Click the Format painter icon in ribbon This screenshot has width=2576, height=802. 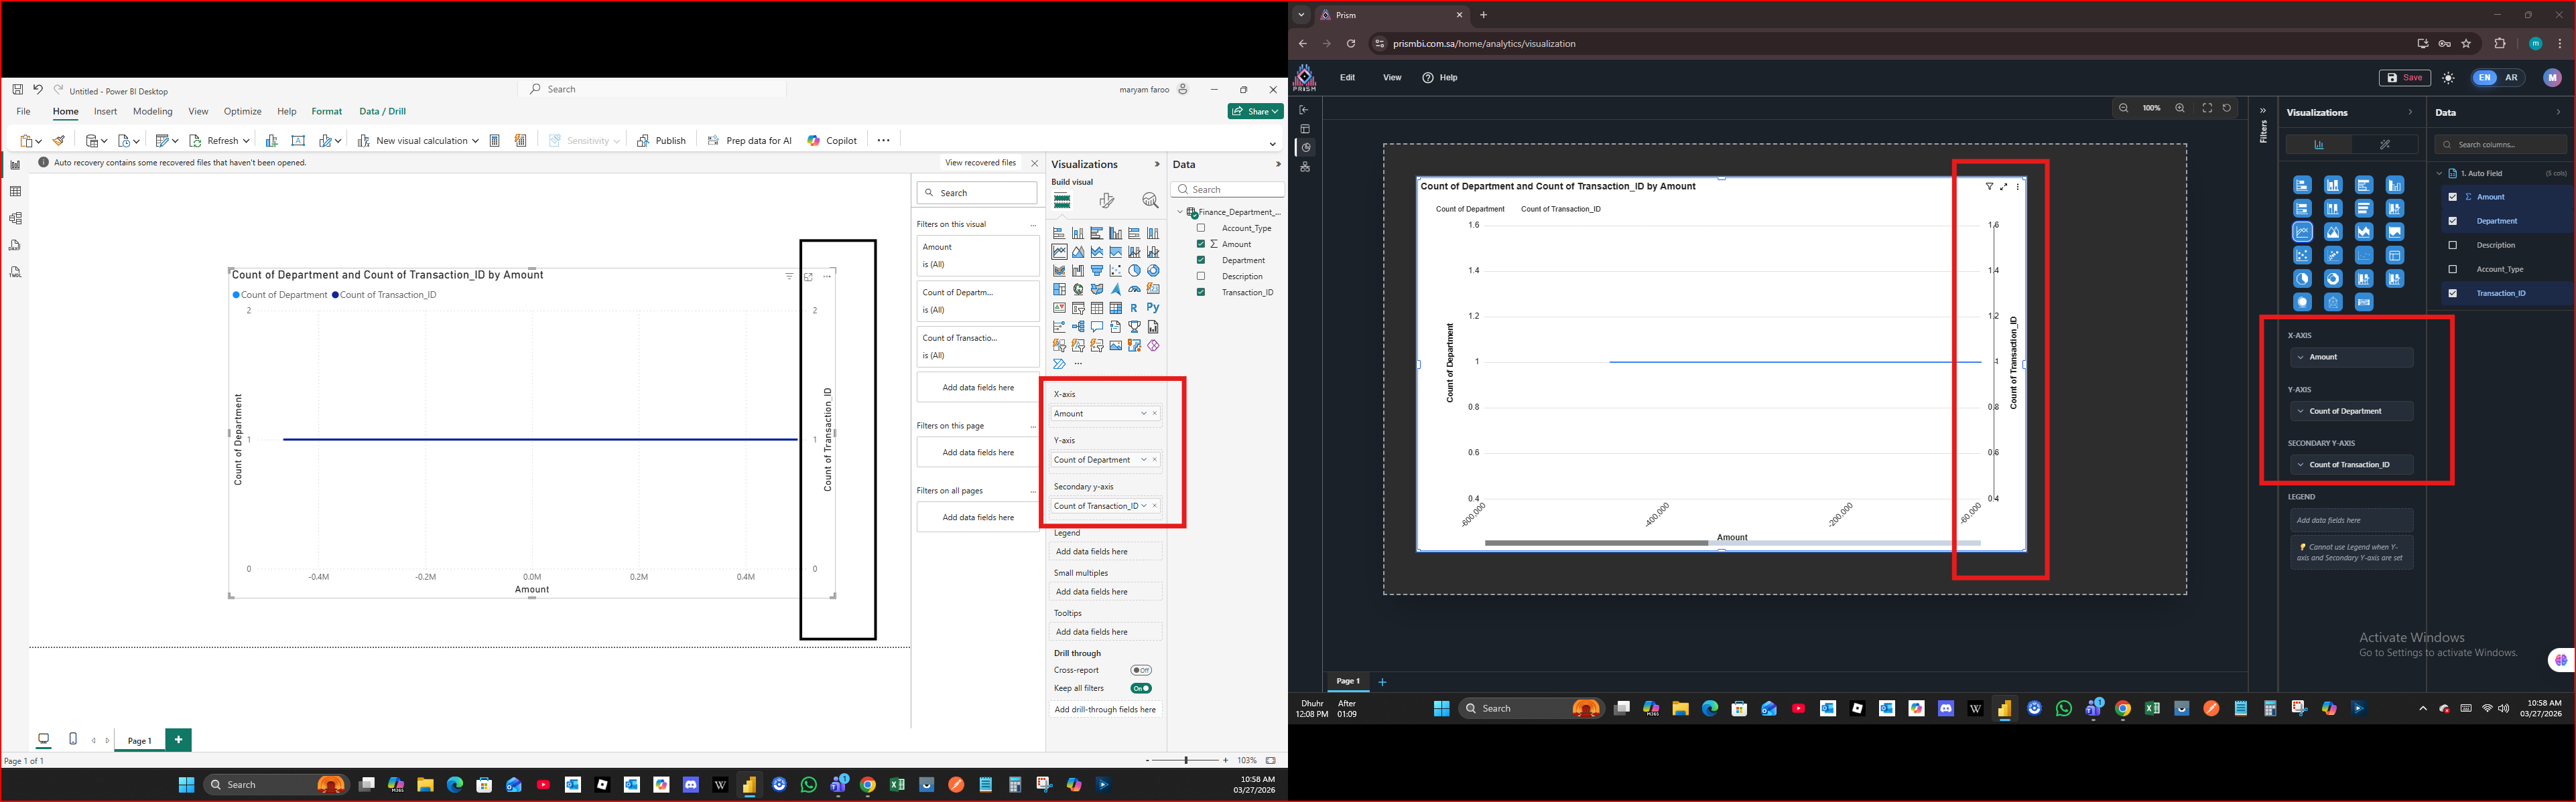(59, 141)
